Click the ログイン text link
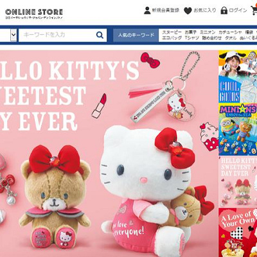Viewport: 257px width, 257px height. [238, 10]
